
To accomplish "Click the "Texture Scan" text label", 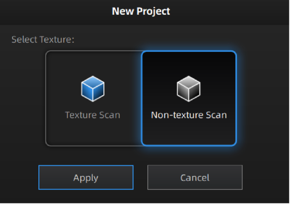I will (x=93, y=115).
